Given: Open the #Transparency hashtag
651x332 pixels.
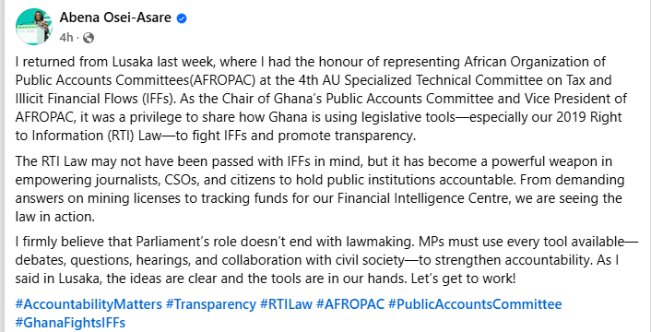Looking at the screenshot, I should pyautogui.click(x=211, y=304).
